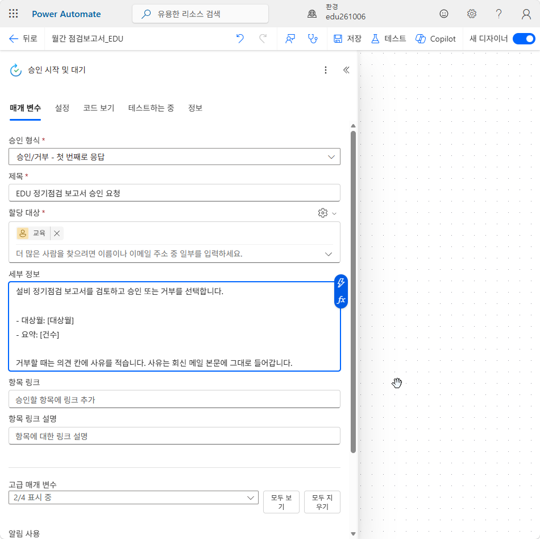Image resolution: width=540 pixels, height=539 pixels.
Task: Focus the resource search box
Action: tap(200, 14)
